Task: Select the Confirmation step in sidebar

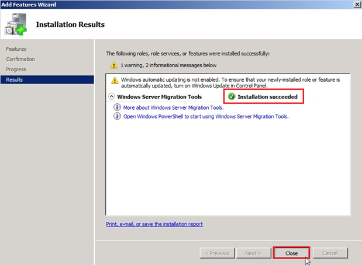Action: 20,59
